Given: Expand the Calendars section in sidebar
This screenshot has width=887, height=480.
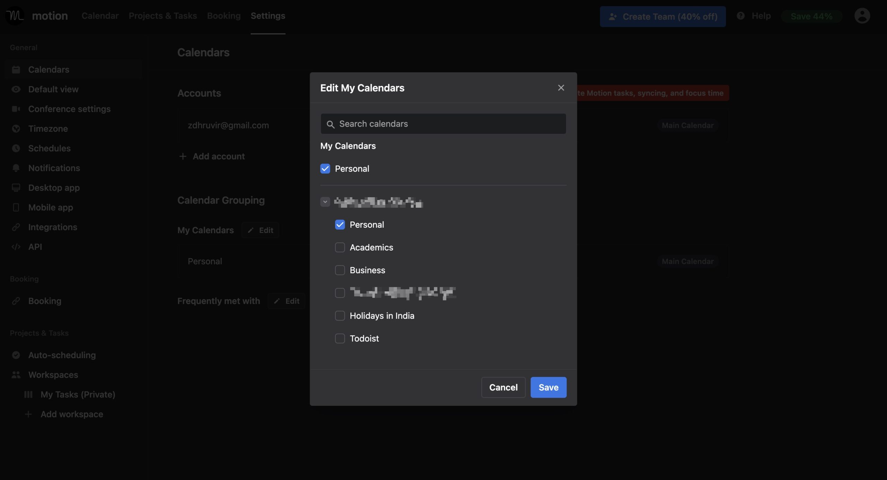Looking at the screenshot, I should point(49,69).
